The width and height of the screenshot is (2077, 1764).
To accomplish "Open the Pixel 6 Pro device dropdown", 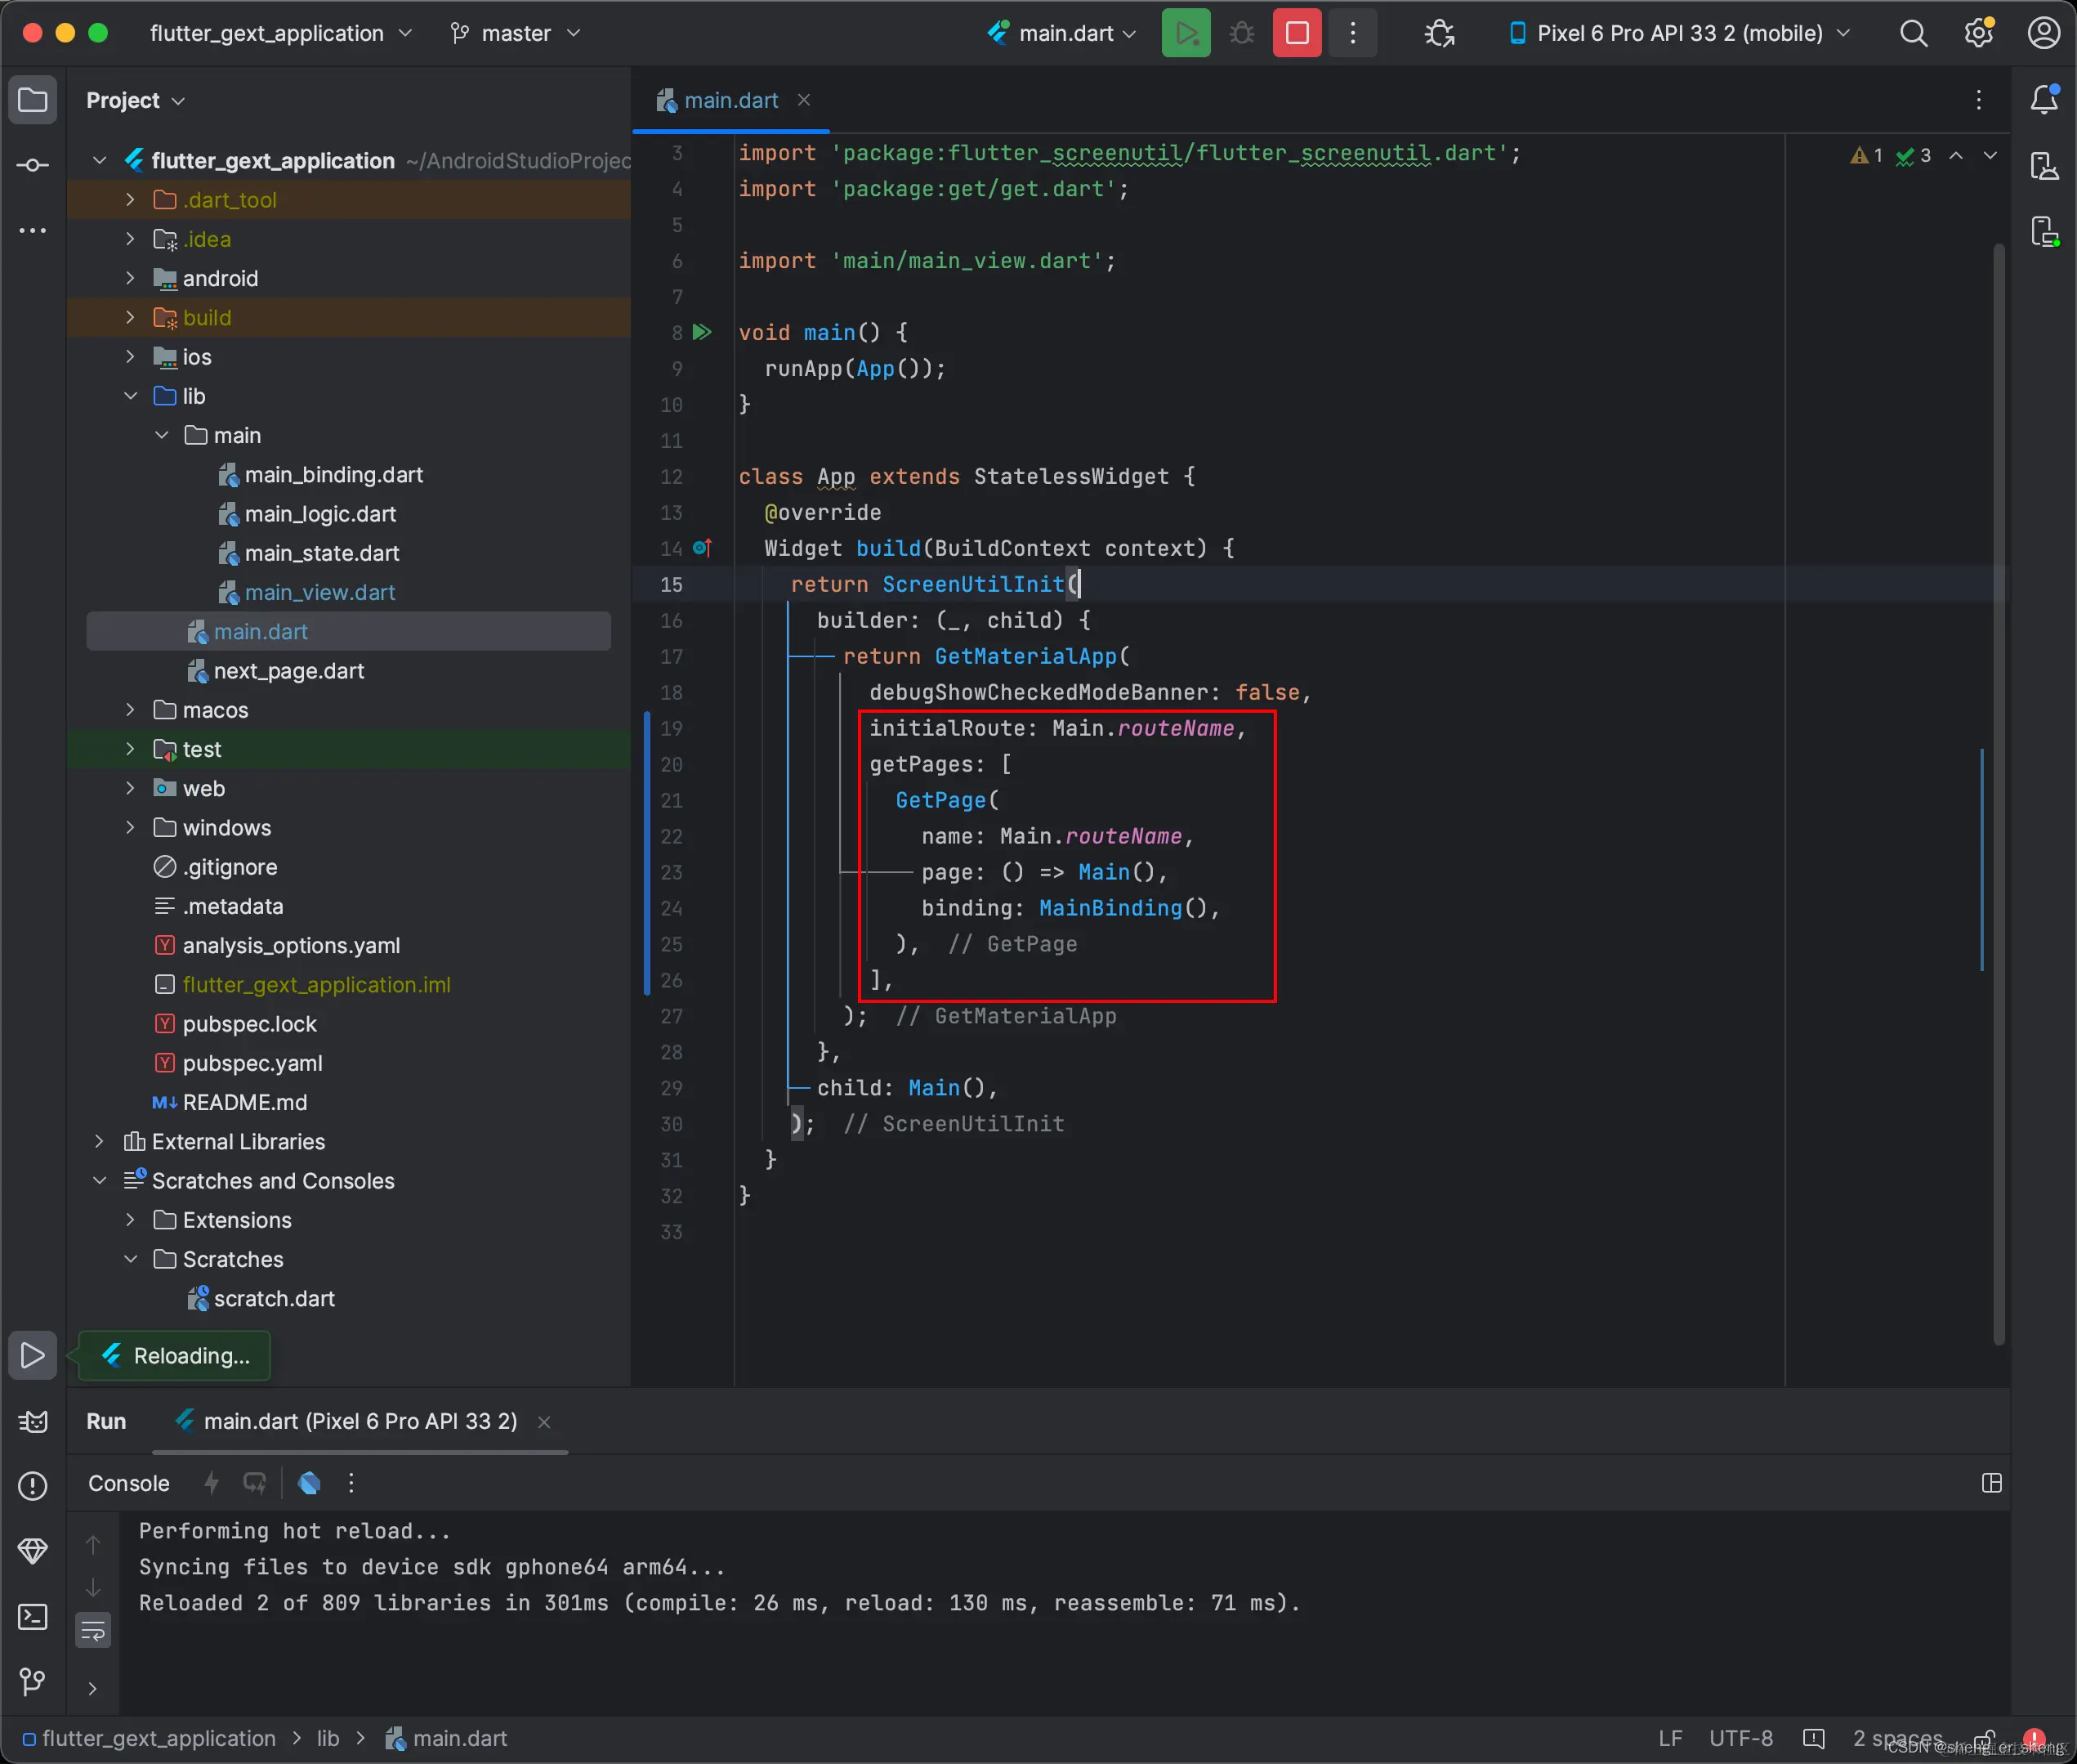I will pos(1679,33).
